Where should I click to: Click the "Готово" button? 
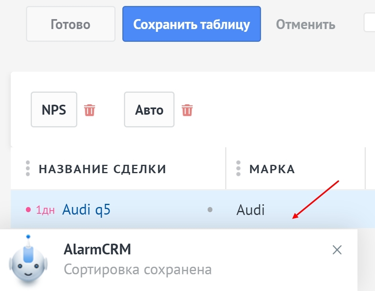[x=71, y=24]
